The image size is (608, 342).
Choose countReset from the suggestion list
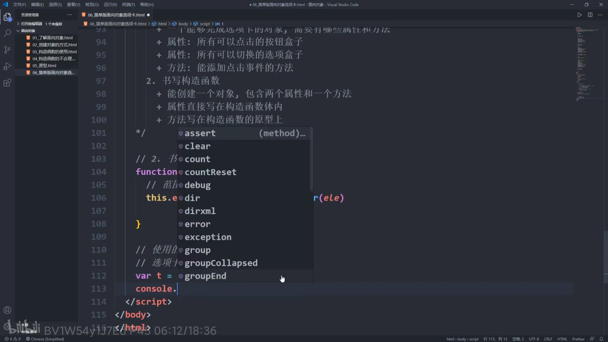point(210,172)
